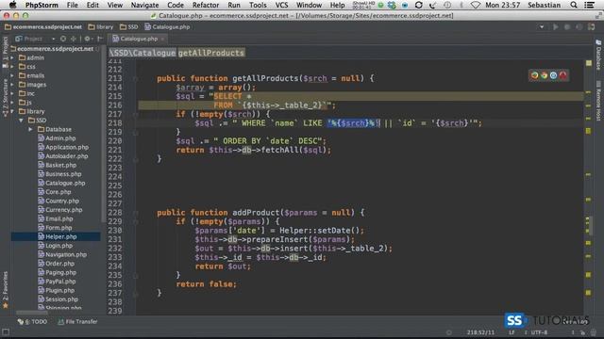Viewport: 604px width, 339px height.
Task: Select Basket.php file
Action: 57,166
